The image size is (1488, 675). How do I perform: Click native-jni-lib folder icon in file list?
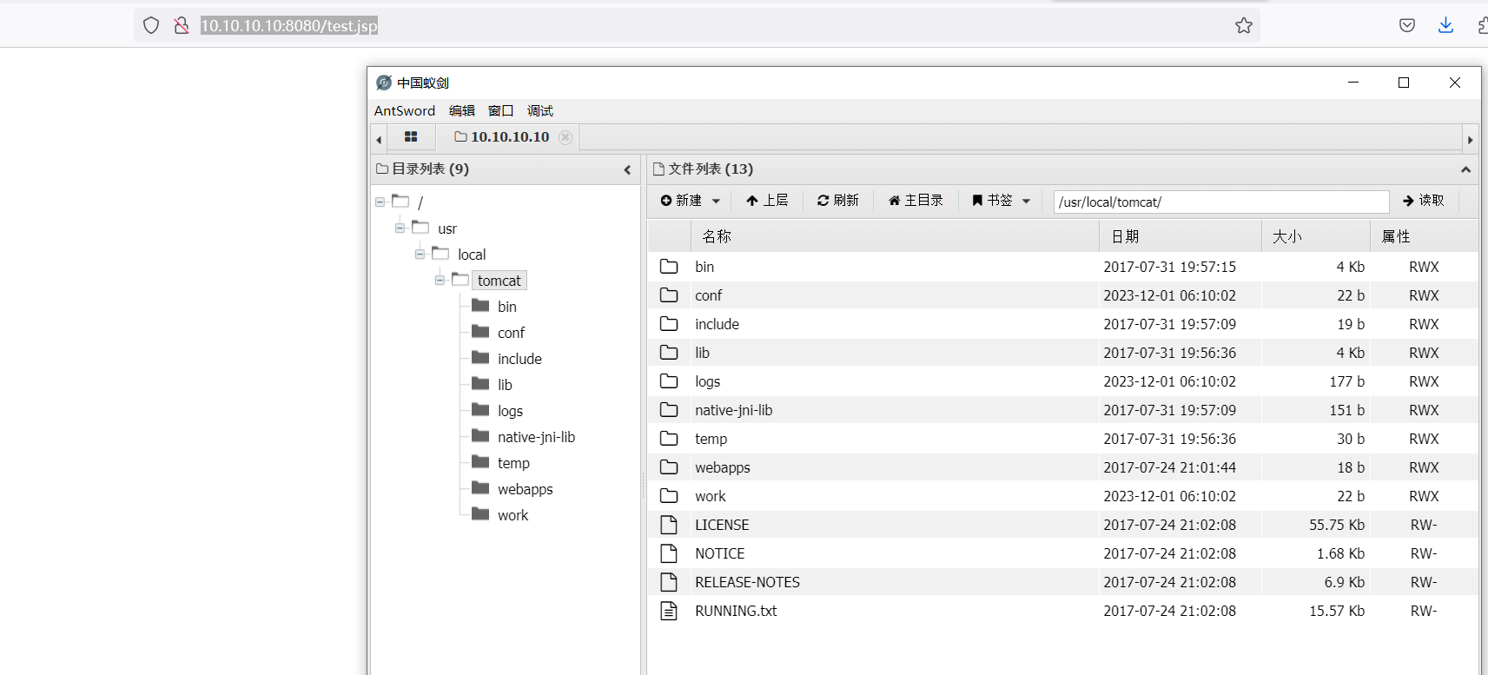(x=669, y=410)
